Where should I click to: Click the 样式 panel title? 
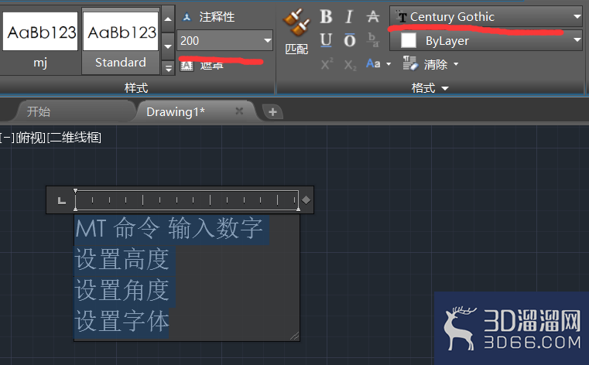tap(136, 88)
